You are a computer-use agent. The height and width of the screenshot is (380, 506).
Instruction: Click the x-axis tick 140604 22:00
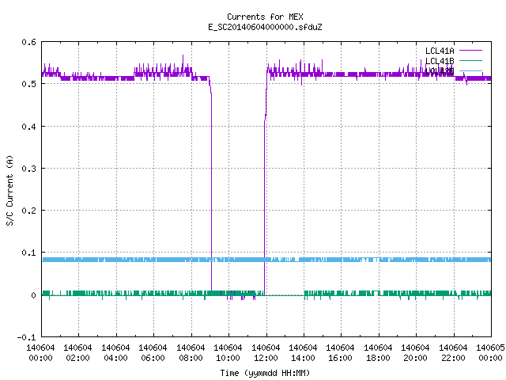(x=453, y=353)
